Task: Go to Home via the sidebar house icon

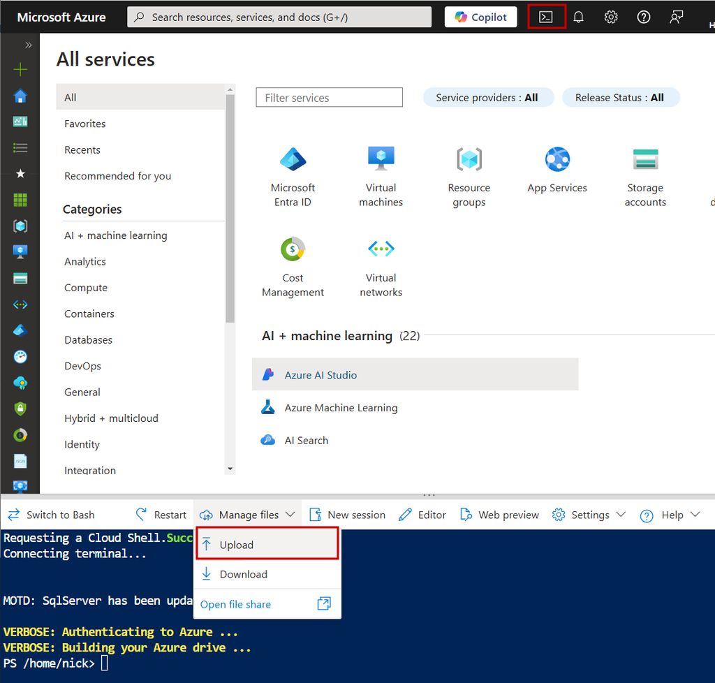Action: [x=20, y=96]
